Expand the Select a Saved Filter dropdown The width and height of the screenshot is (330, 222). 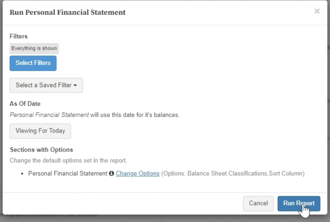pyautogui.click(x=46, y=85)
